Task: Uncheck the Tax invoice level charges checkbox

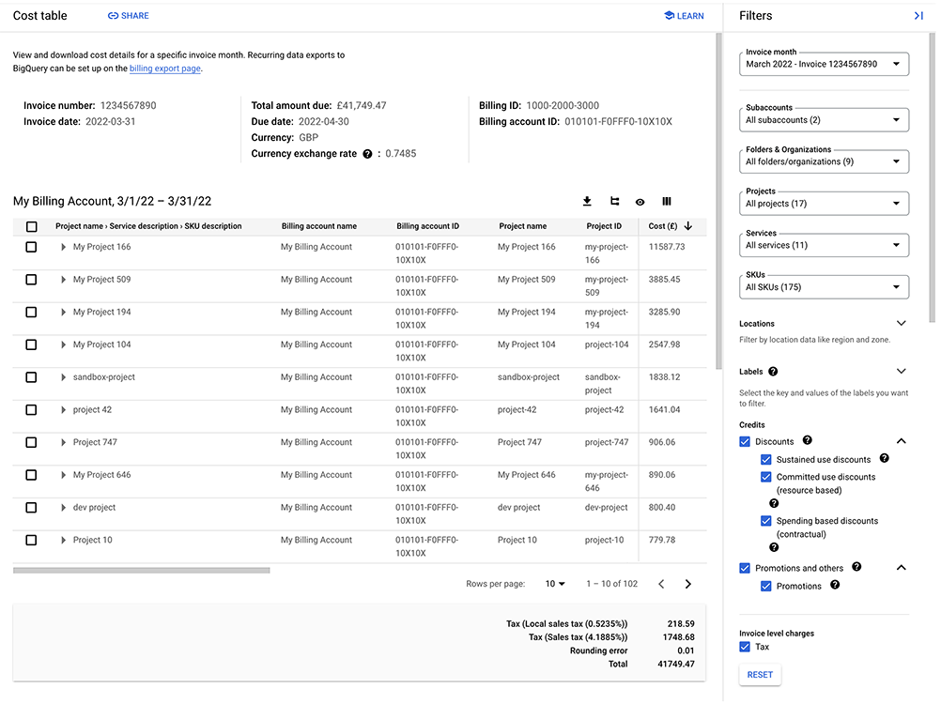Action: tap(745, 647)
